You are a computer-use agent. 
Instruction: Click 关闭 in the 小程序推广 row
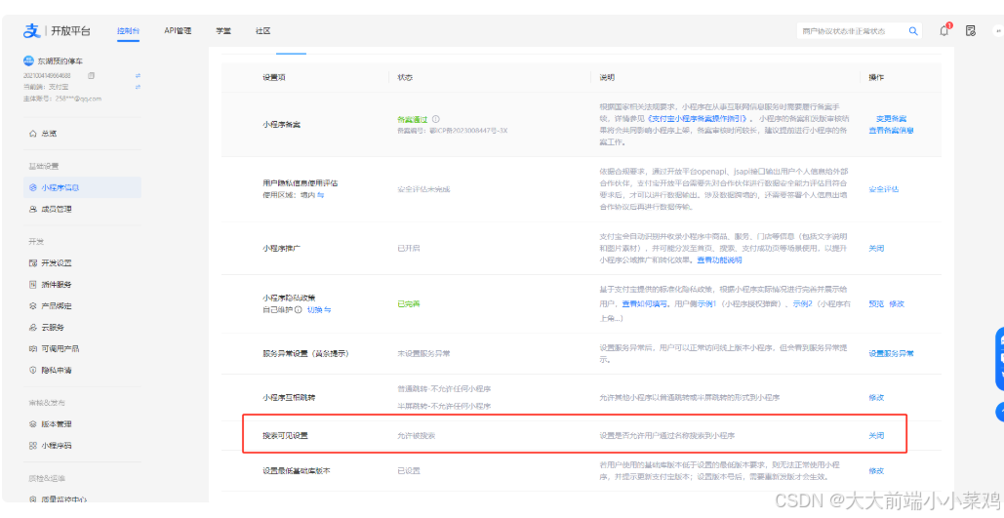pos(876,249)
